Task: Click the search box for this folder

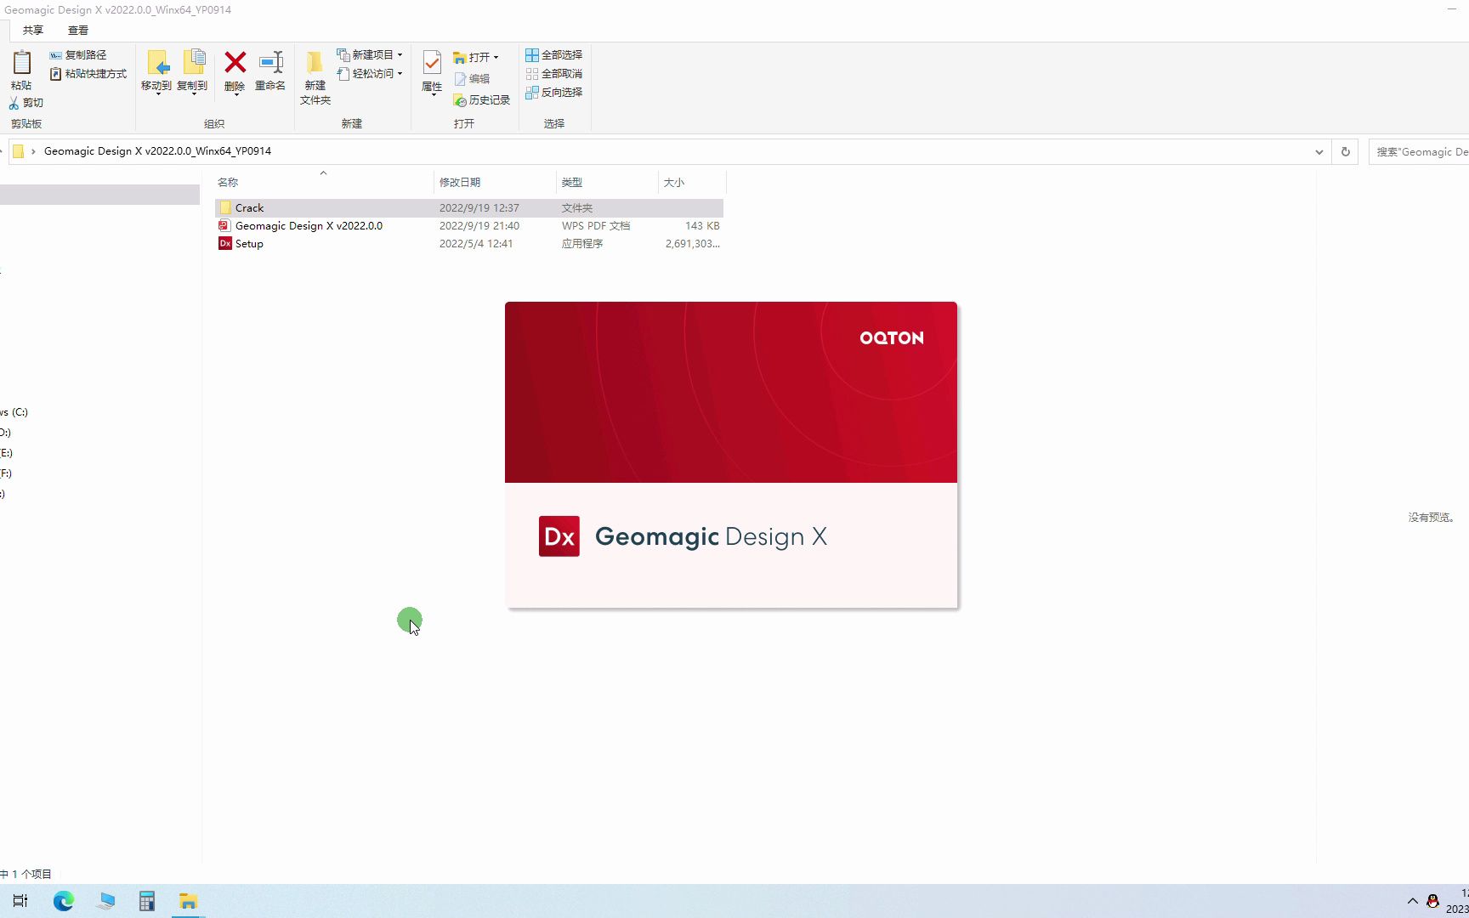Action: tap(1420, 152)
